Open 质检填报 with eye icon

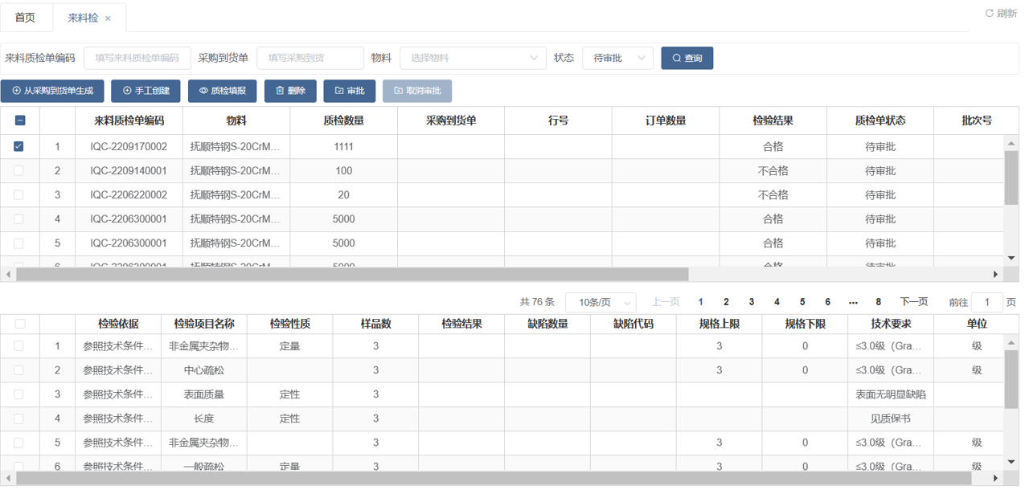[222, 91]
